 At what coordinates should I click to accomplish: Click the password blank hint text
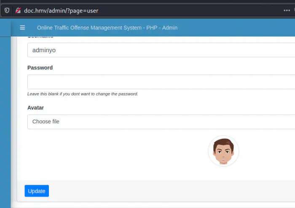[83, 94]
